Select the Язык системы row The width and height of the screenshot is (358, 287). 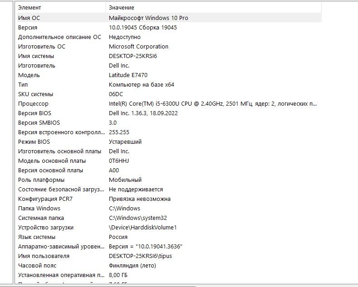pyautogui.click(x=169, y=237)
